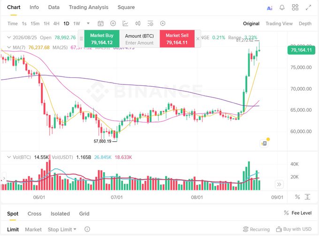This screenshot has height=236, width=319.
Task: Open the AI assistant icon
Action: [270, 8]
